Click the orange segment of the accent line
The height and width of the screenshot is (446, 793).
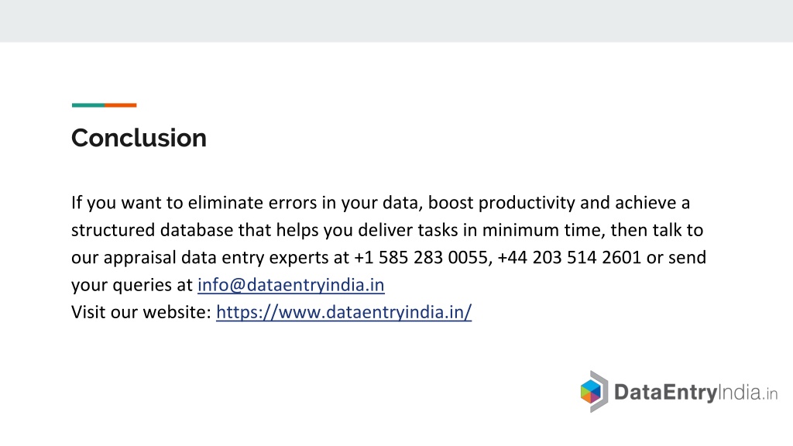(x=121, y=105)
